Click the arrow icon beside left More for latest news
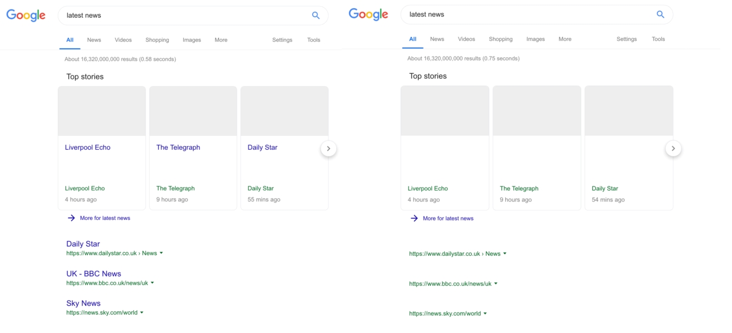Viewport: 732px width, 333px height. 71,218
